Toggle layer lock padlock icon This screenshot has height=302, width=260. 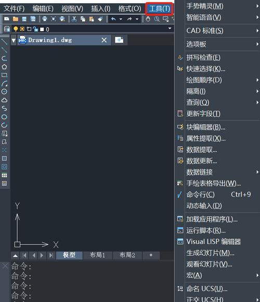pyautogui.click(x=35, y=29)
